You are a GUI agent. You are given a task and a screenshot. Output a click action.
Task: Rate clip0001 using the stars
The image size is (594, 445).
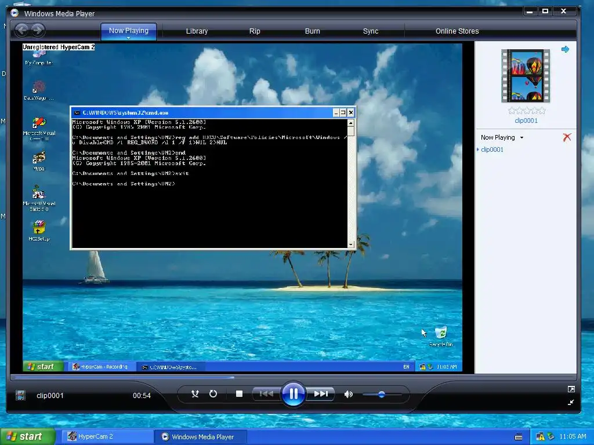pyautogui.click(x=527, y=111)
